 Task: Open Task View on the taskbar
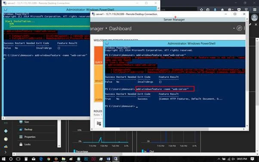18,159
